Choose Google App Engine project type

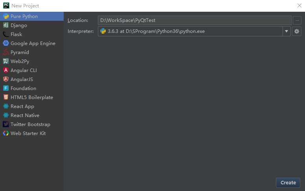pyautogui.click(x=32, y=43)
